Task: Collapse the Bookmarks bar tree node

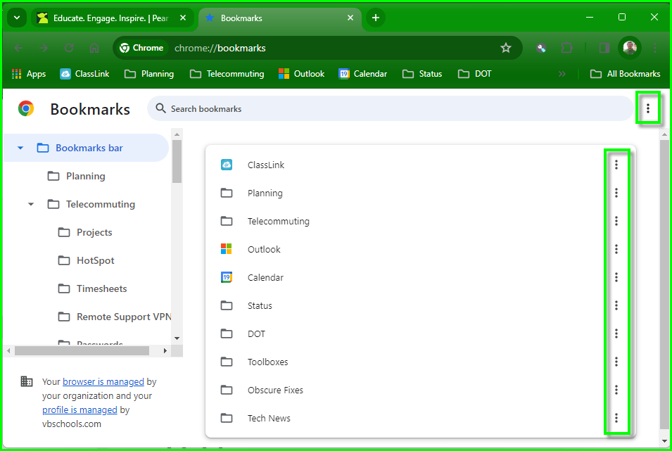Action: pos(20,148)
